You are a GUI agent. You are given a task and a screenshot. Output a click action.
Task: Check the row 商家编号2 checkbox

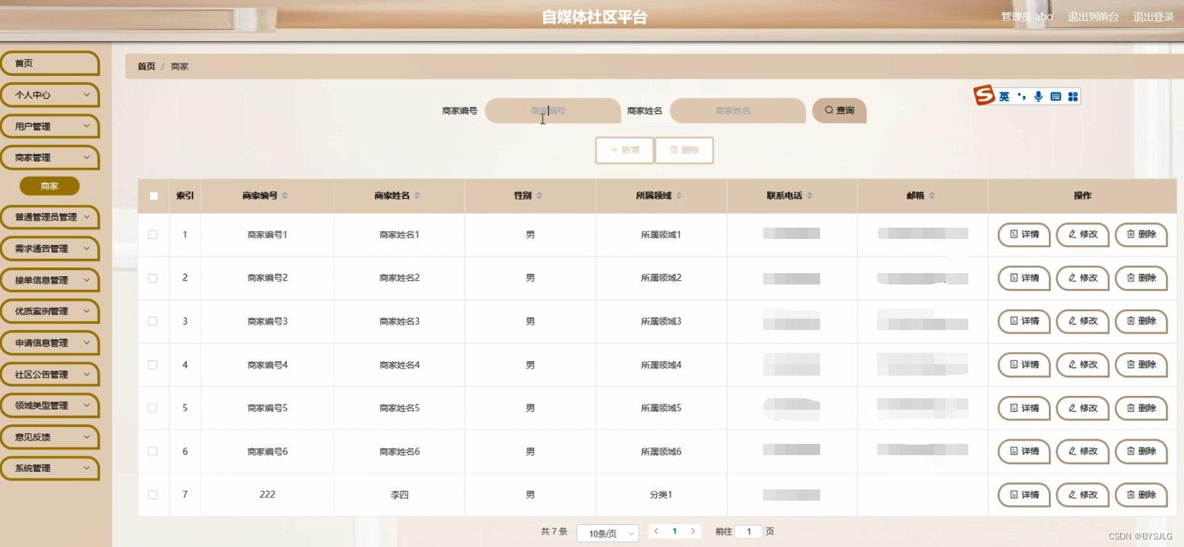153,278
